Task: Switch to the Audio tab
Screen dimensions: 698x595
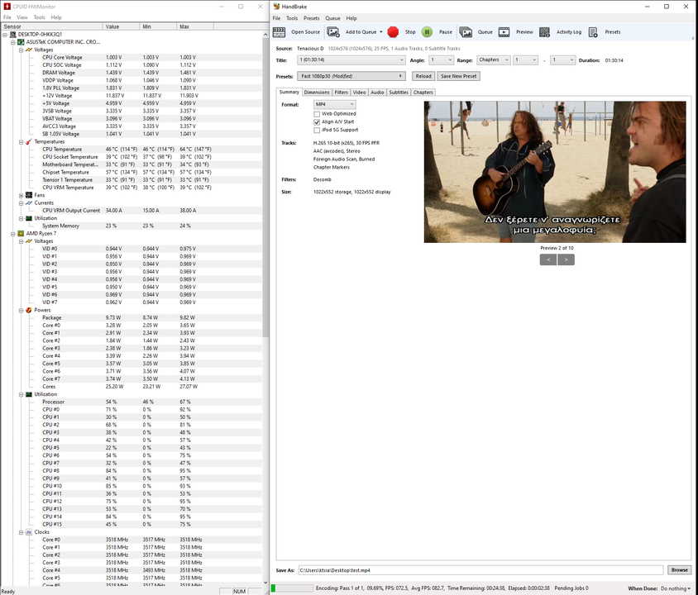Action: 377,93
